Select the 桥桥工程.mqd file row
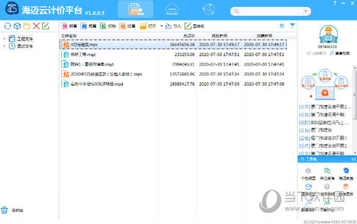Viewport: 357px width, 224px height. tap(173, 54)
